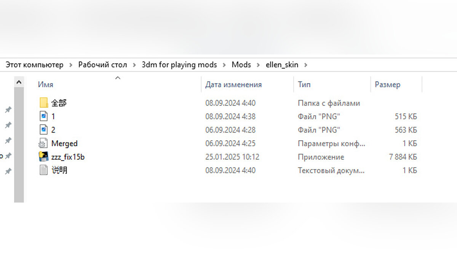Select PNG file icon named 1
The width and height of the screenshot is (457, 257).
pos(44,117)
